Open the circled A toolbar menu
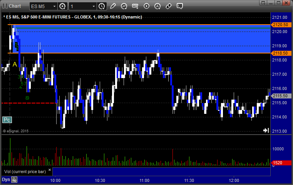This screenshot has height=185, width=293. [x=157, y=6]
